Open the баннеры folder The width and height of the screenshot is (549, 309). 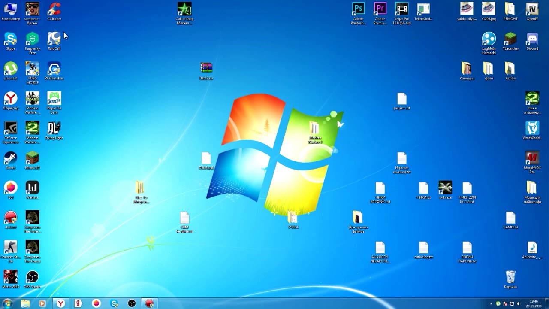(x=467, y=71)
